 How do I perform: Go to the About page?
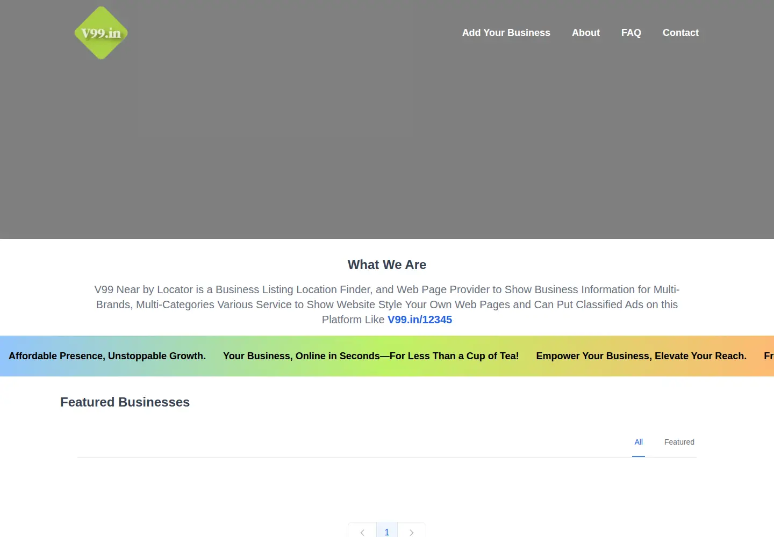pyautogui.click(x=585, y=33)
